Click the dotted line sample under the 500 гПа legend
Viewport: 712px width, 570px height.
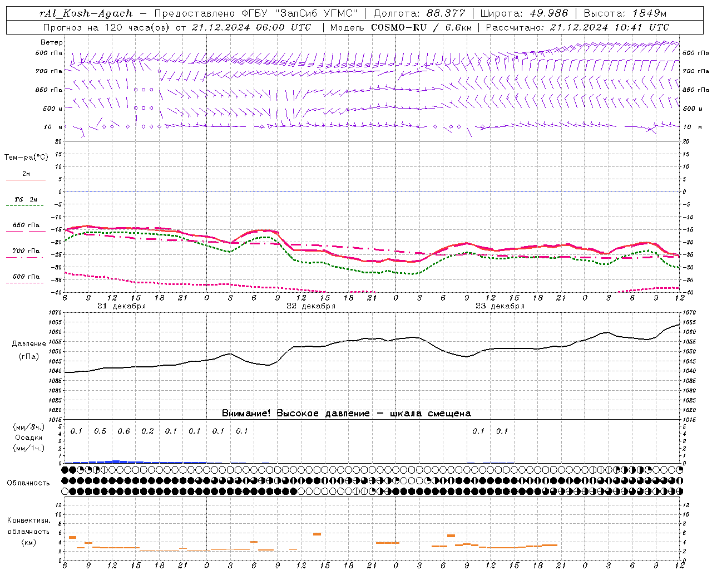(25, 283)
